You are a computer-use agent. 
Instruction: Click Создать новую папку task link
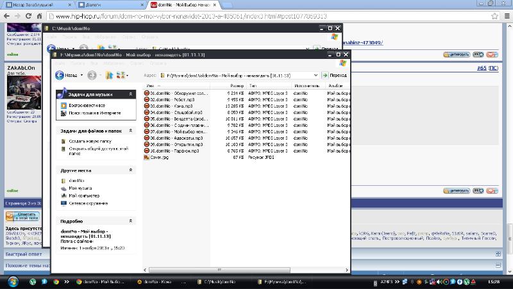(90, 141)
